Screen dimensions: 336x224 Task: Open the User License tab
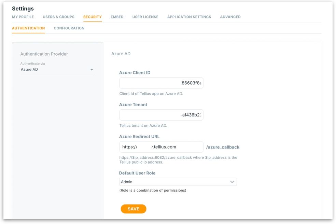145,17
